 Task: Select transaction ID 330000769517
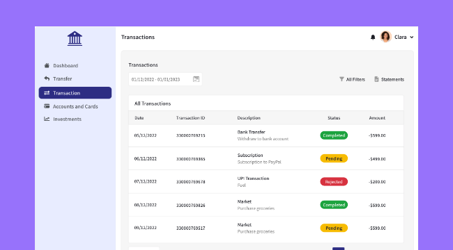191,228
